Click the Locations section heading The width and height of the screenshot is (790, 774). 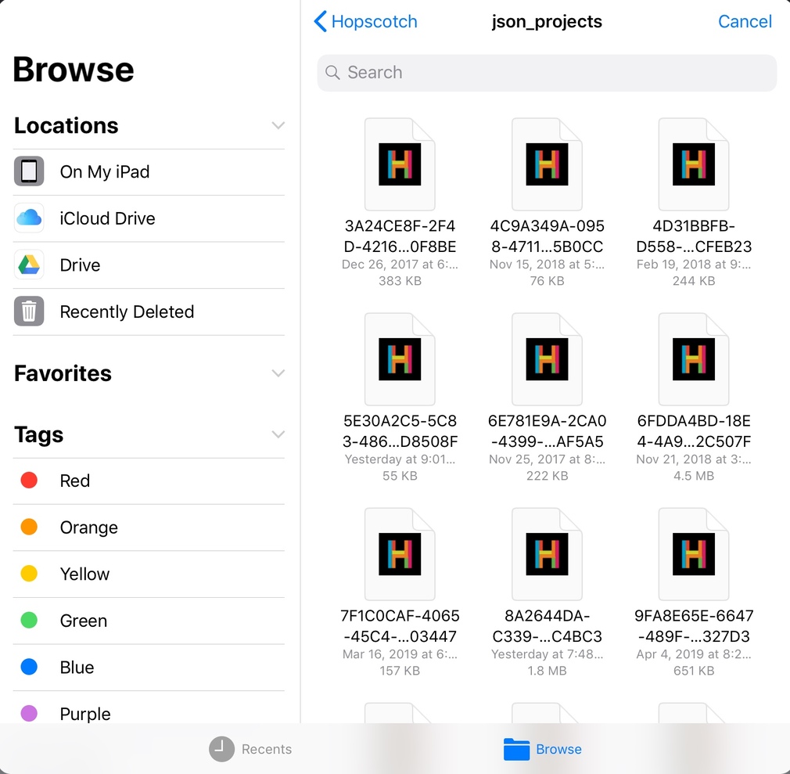[66, 125]
